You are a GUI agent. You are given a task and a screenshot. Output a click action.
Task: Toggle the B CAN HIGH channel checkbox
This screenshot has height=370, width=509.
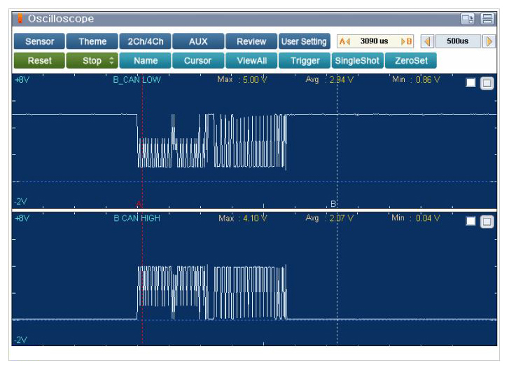(x=470, y=221)
